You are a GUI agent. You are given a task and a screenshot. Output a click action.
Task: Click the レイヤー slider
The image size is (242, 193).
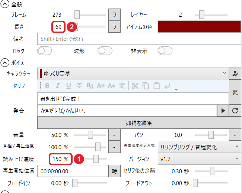pyautogui.click(x=211, y=14)
